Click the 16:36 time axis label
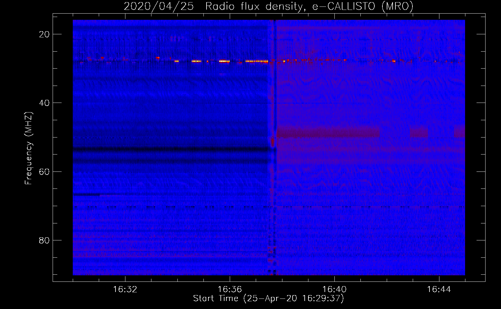 click(x=230, y=290)
